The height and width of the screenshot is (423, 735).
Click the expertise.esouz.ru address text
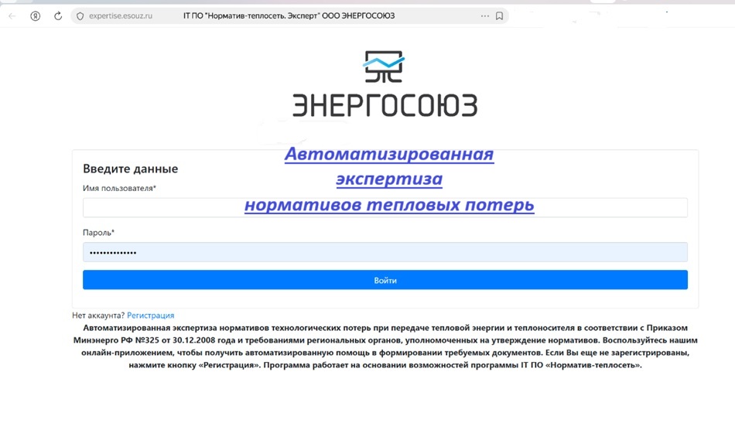coord(121,16)
